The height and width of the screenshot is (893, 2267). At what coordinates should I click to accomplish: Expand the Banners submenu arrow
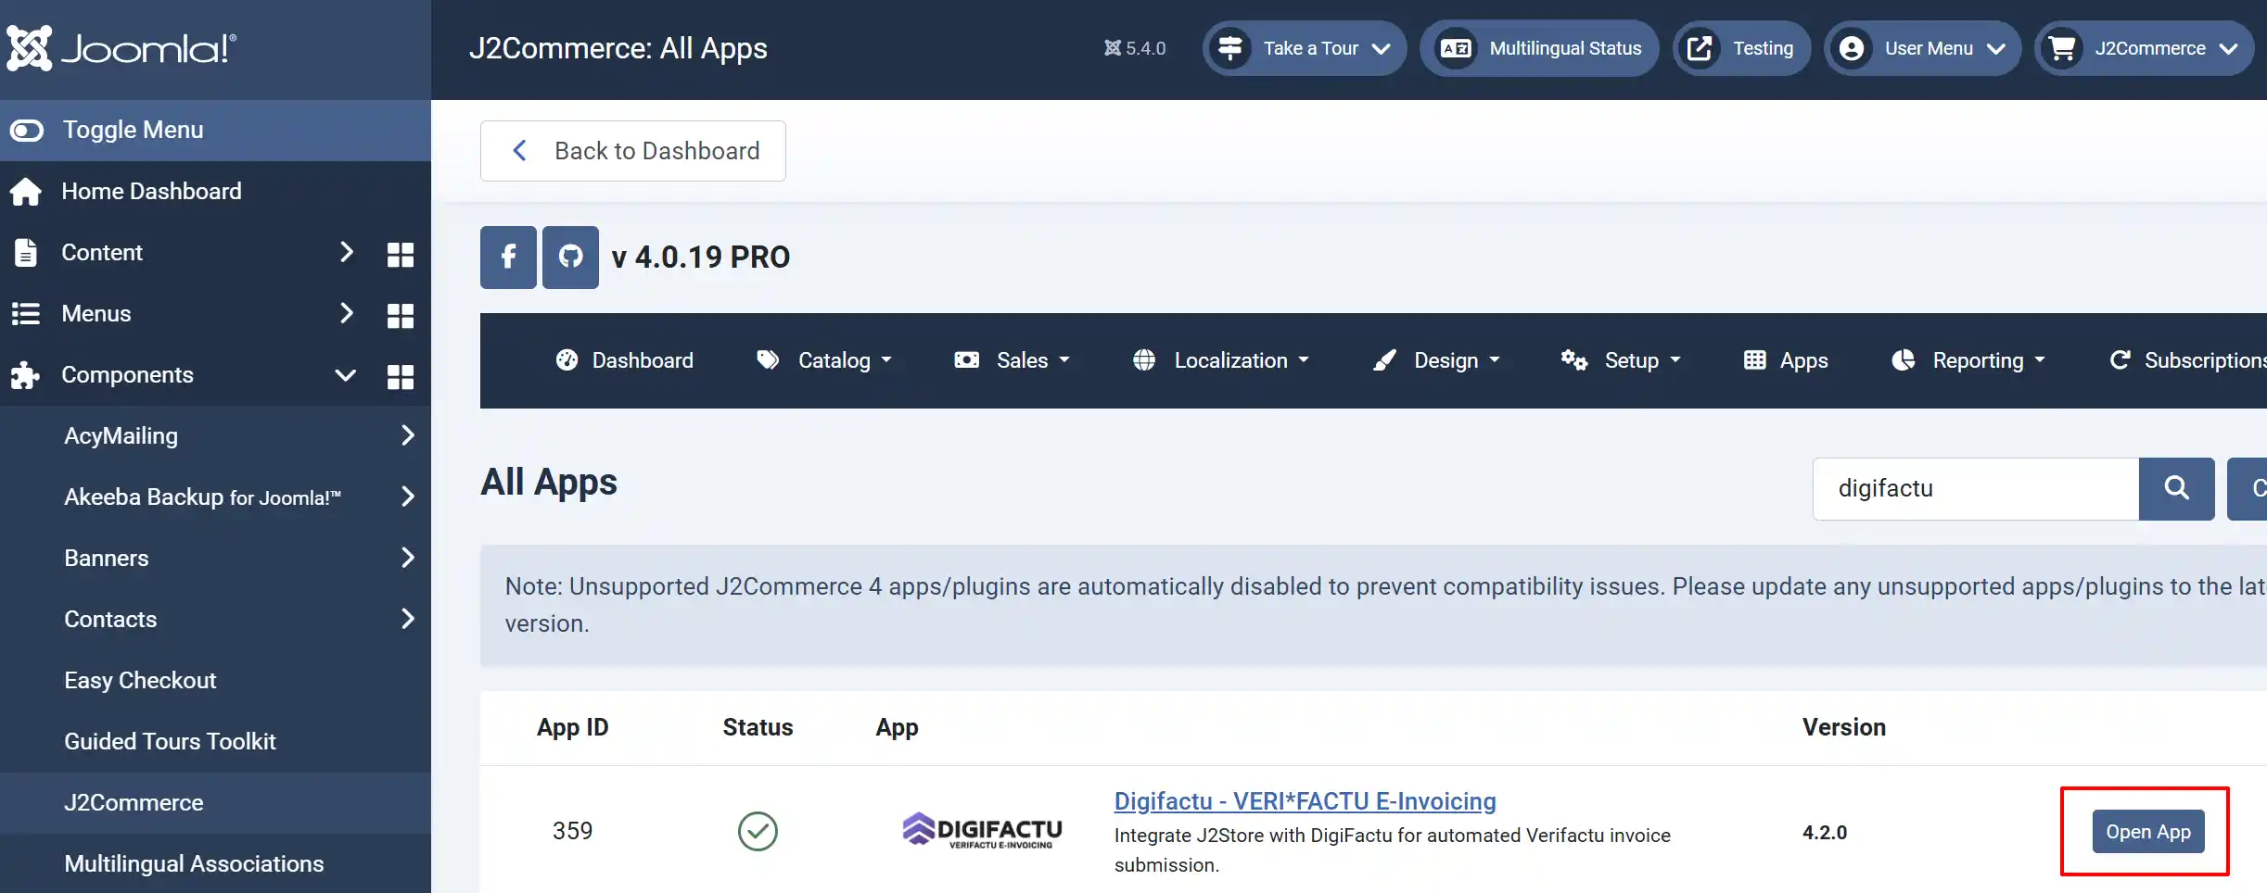coord(408,558)
